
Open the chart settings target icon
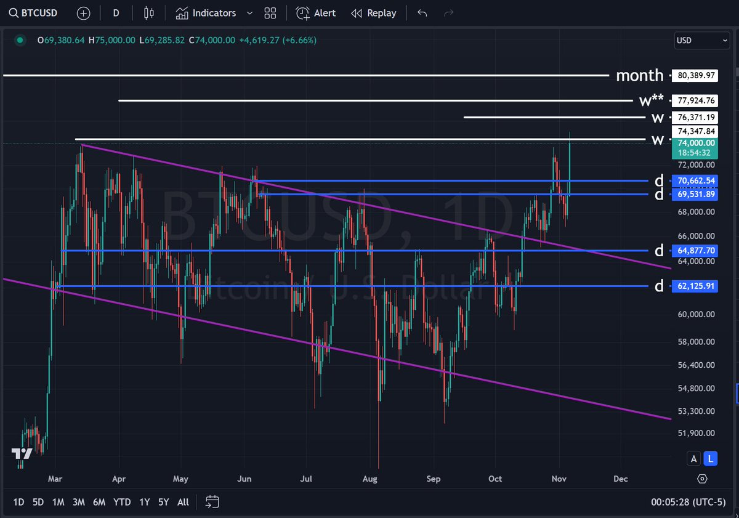tap(703, 479)
